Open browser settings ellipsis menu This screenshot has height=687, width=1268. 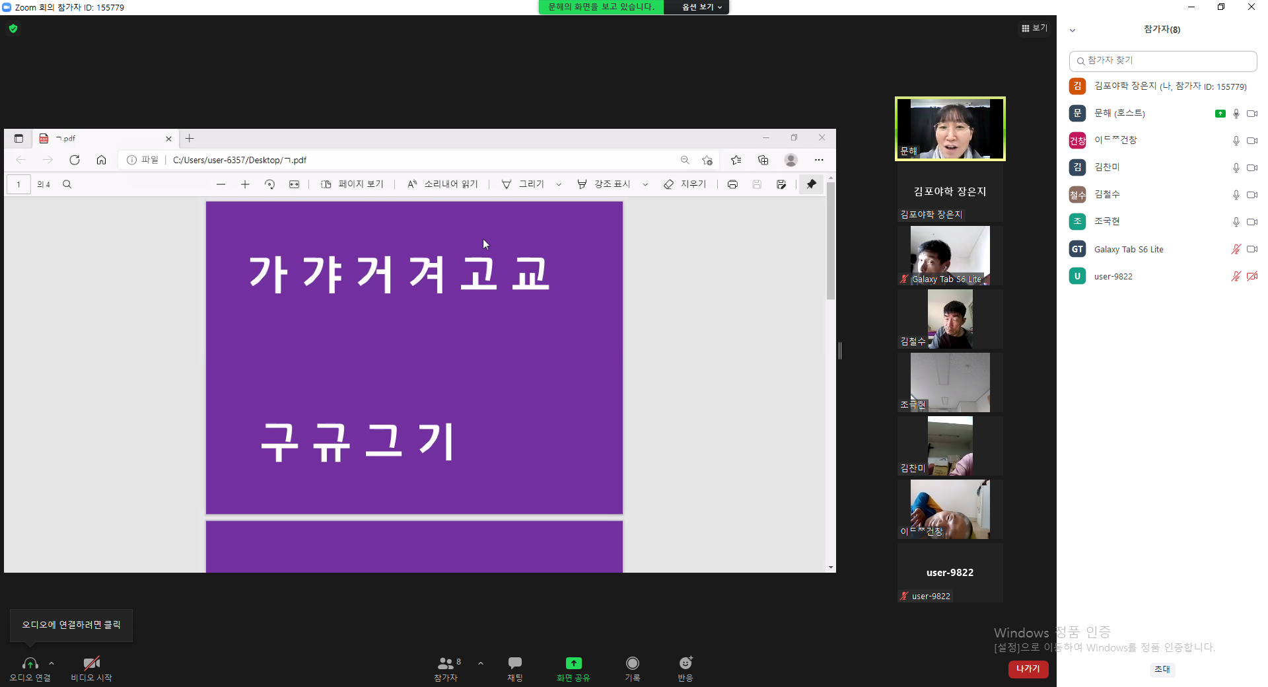click(x=819, y=160)
